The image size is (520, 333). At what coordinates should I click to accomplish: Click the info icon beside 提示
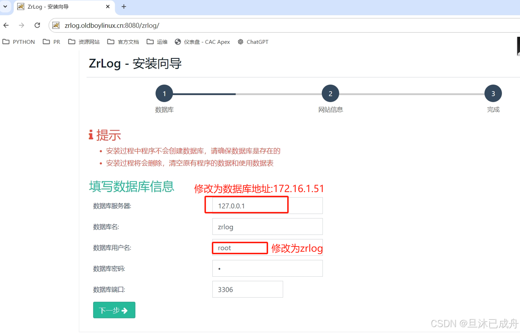(x=91, y=135)
